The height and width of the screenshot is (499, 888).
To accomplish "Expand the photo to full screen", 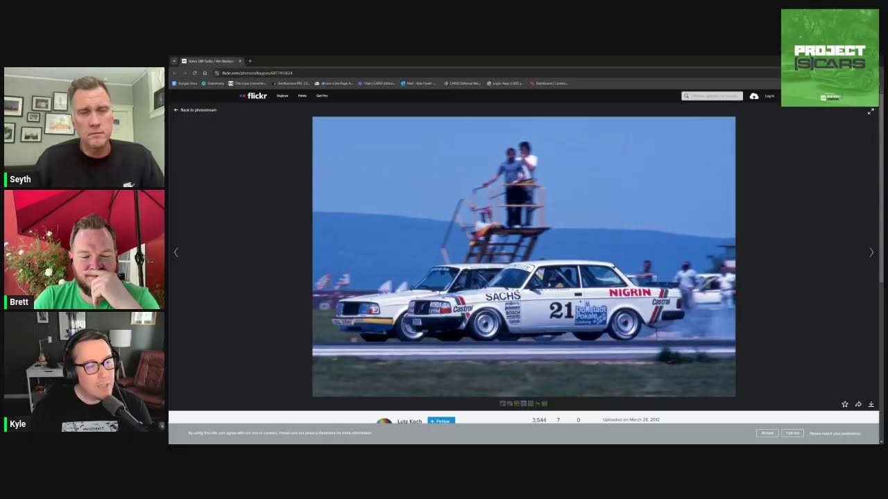I will [871, 111].
